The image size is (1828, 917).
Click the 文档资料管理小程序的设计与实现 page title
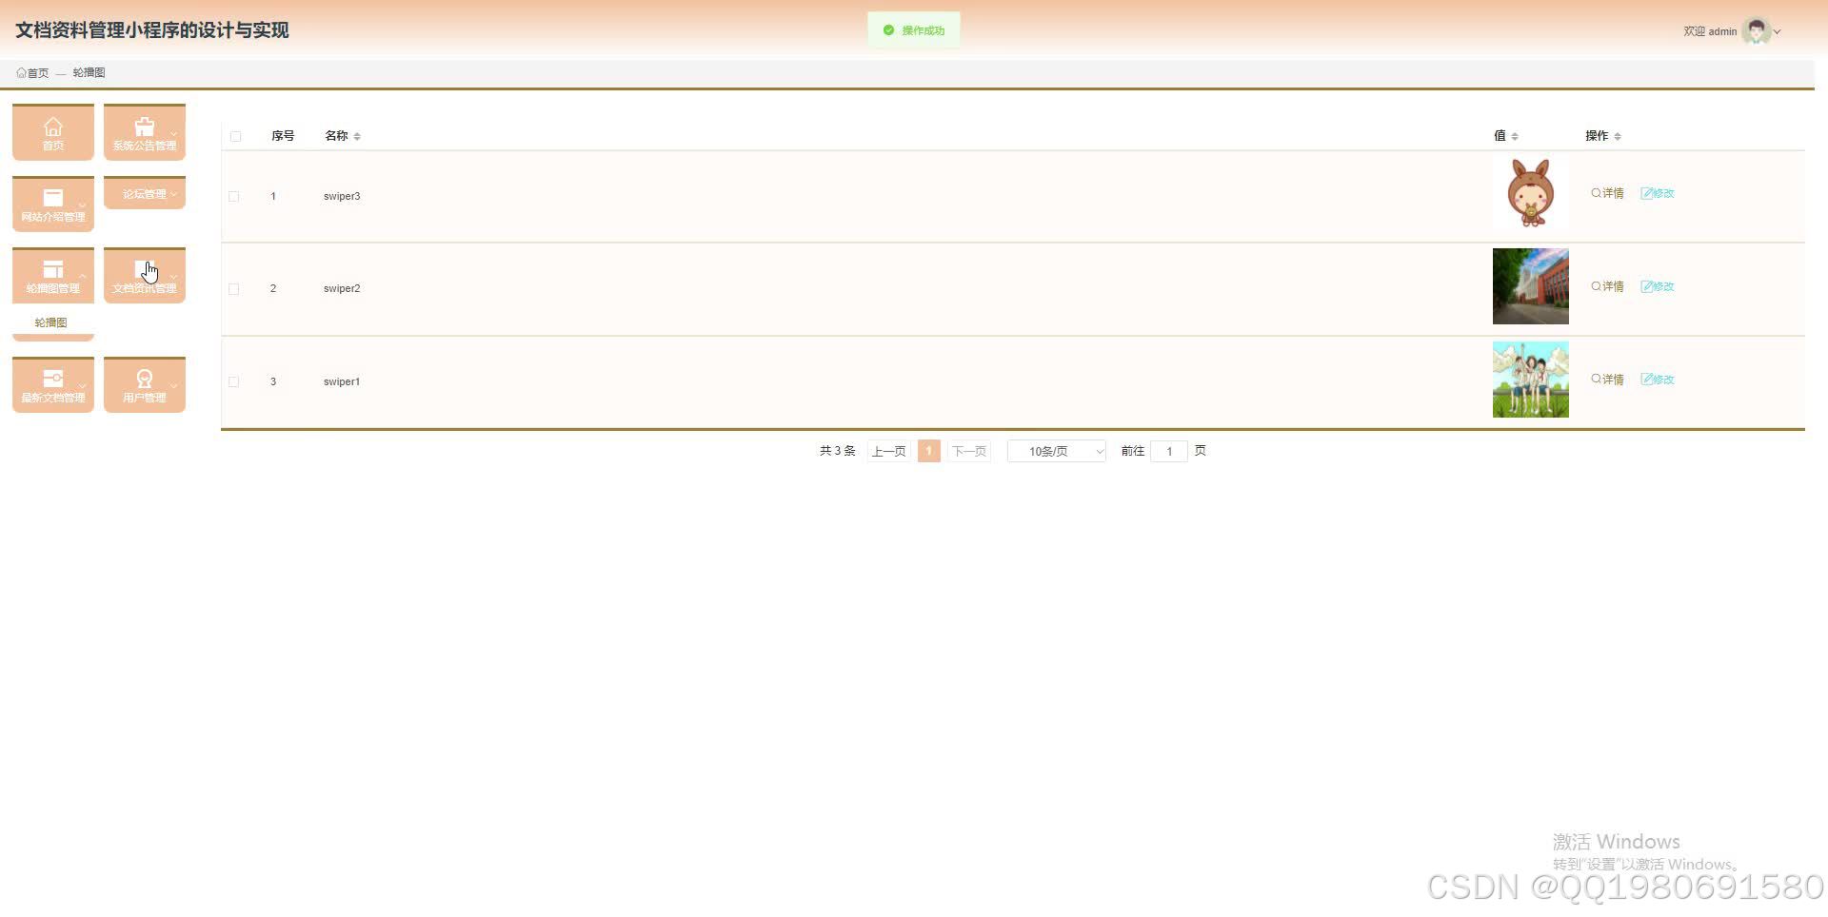152,30
